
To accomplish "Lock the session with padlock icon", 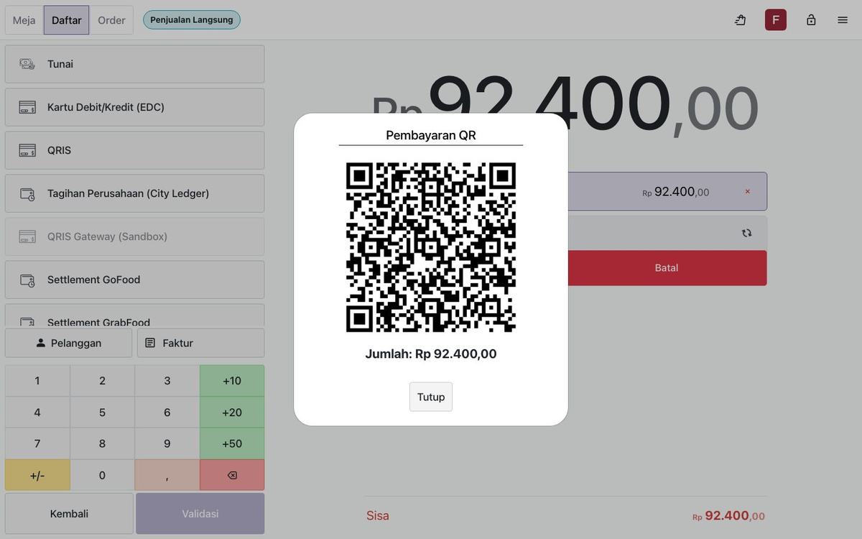I will (x=811, y=20).
